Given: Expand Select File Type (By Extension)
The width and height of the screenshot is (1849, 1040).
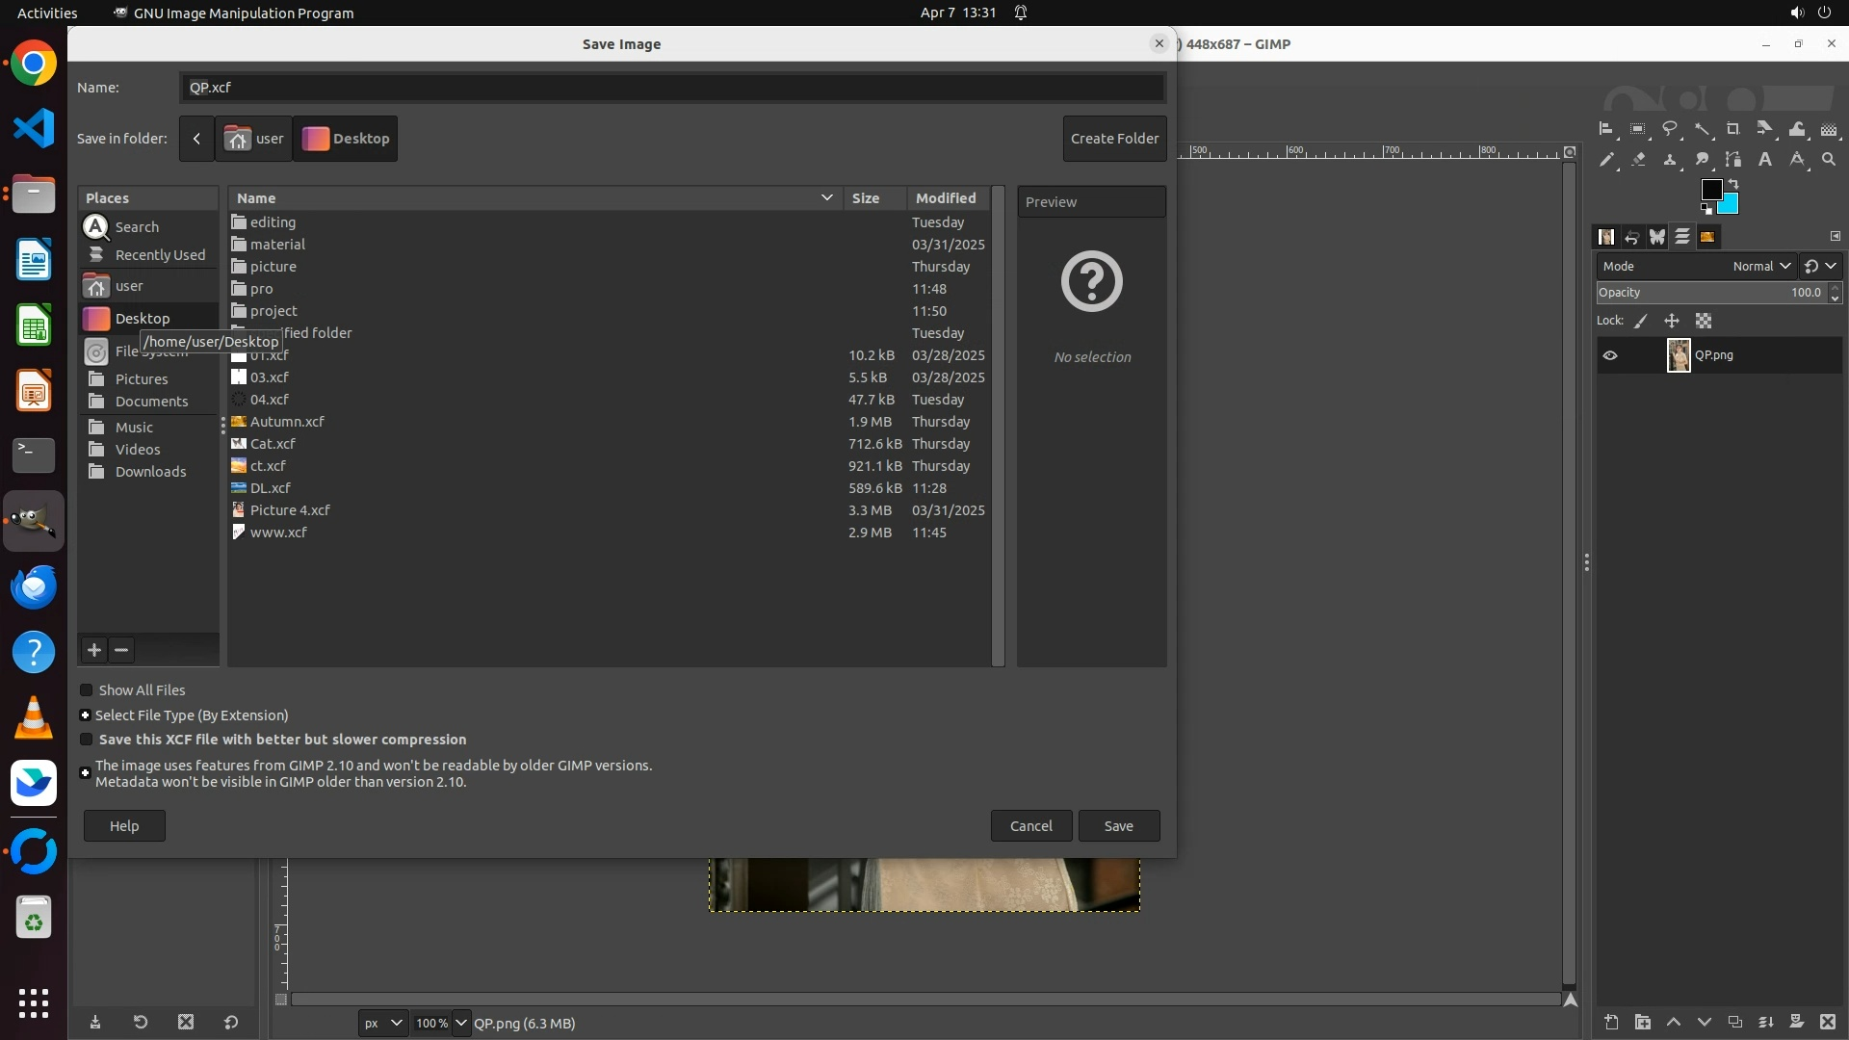Looking at the screenshot, I should [x=86, y=715].
